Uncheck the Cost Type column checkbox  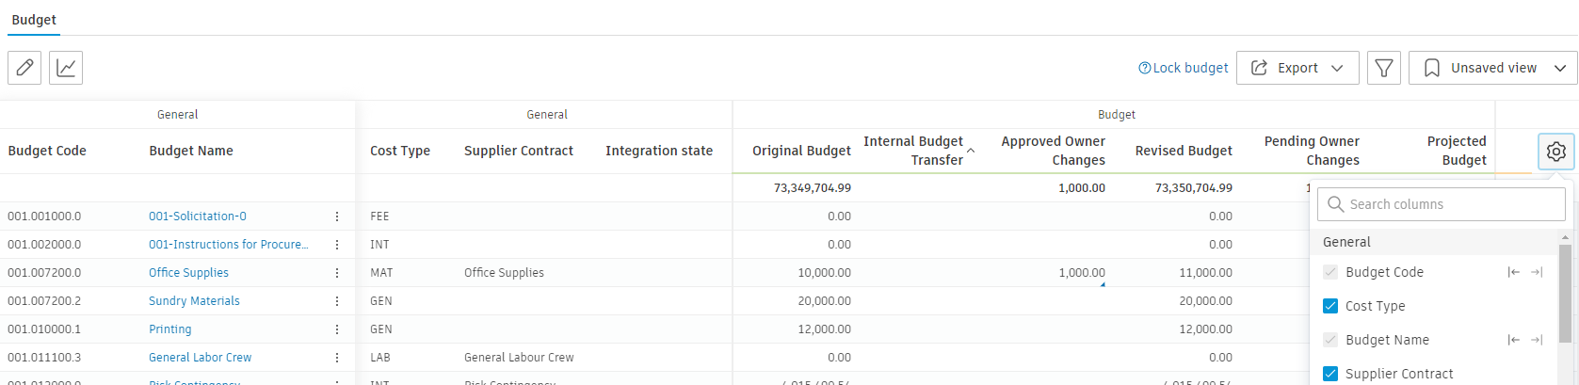pyautogui.click(x=1330, y=306)
